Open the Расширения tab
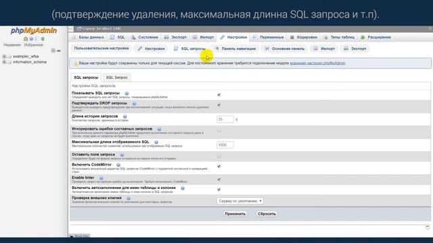 point(376,37)
